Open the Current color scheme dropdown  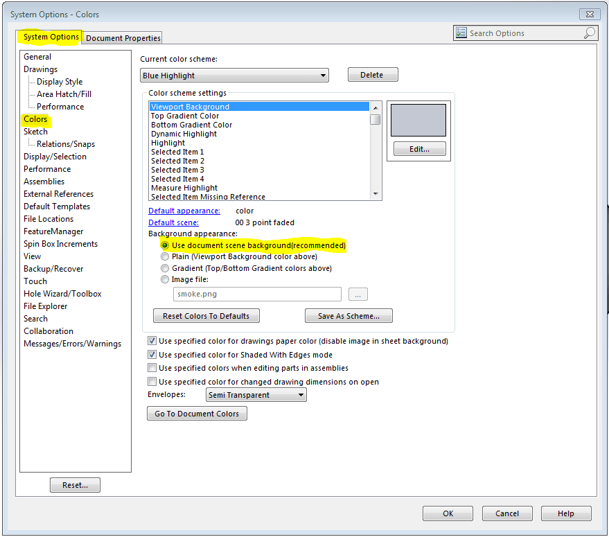click(322, 75)
